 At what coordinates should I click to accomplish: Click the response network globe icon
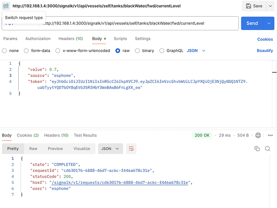pyautogui.click(x=258, y=135)
